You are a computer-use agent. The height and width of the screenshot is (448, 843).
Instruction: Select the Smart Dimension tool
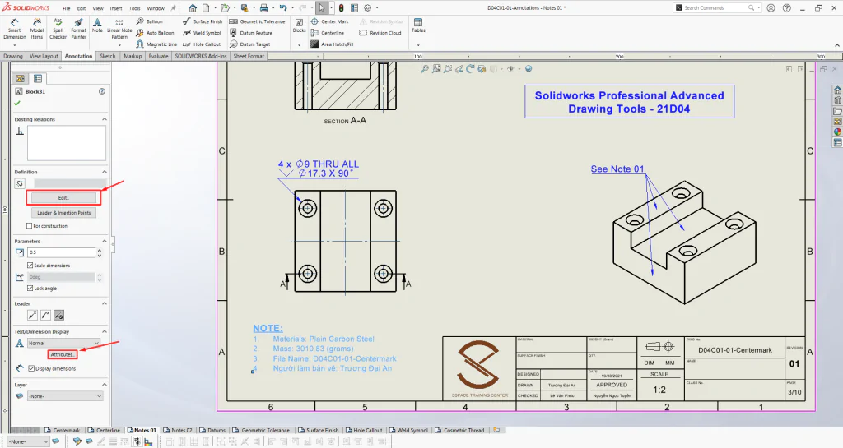point(15,29)
